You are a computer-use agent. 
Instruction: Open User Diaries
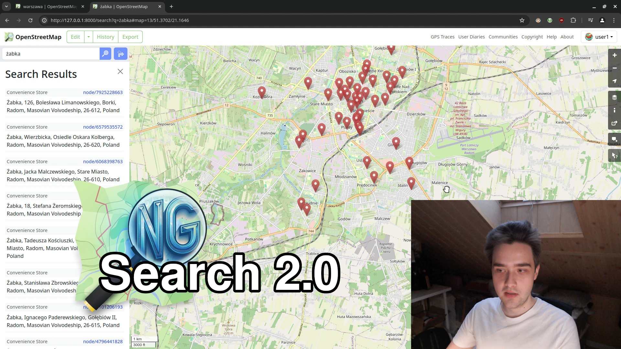[471, 37]
